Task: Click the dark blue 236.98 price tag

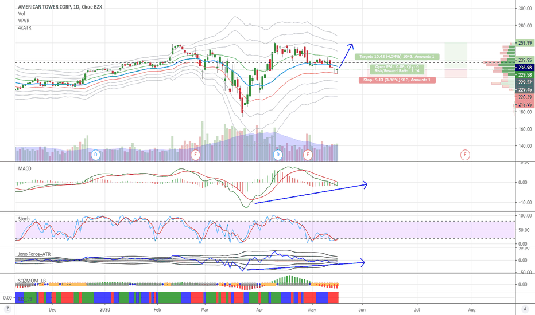Action: [x=525, y=68]
